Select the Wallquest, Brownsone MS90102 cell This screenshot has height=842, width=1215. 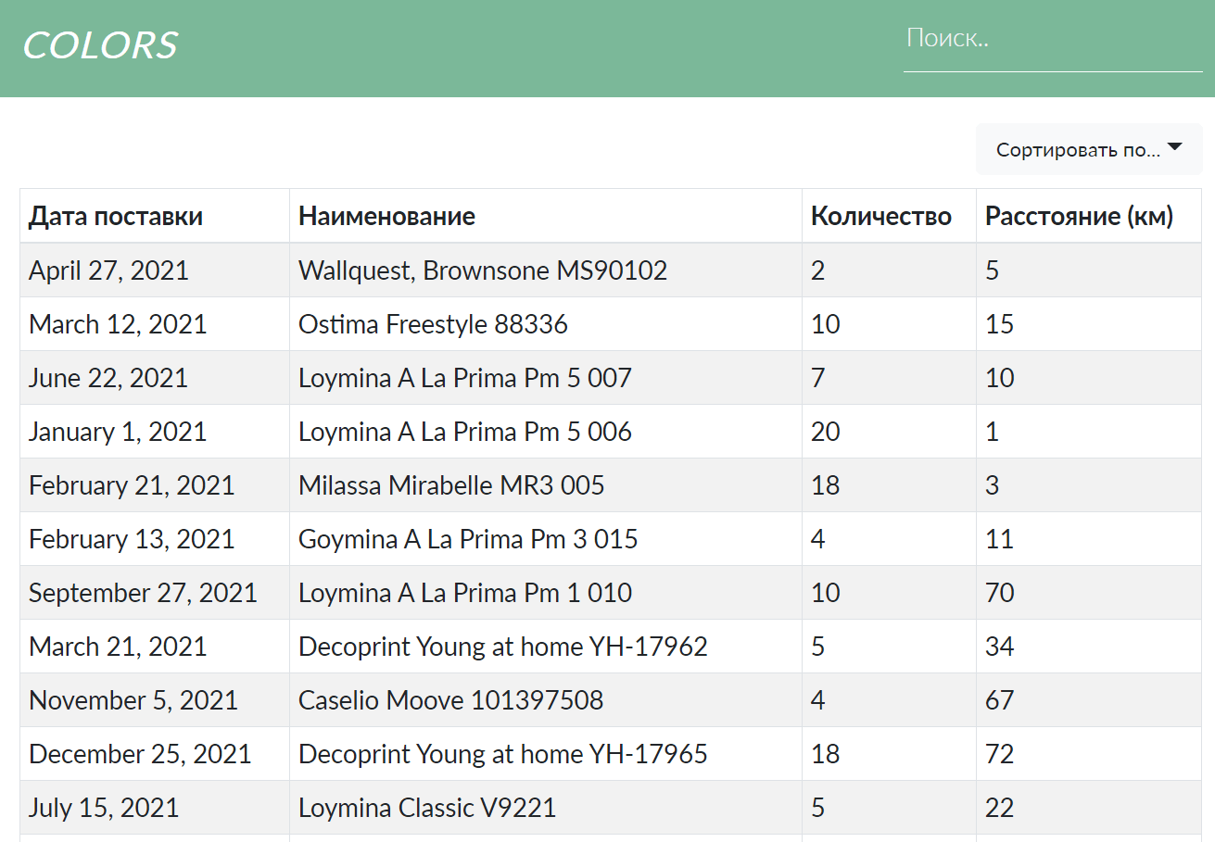[546, 270]
